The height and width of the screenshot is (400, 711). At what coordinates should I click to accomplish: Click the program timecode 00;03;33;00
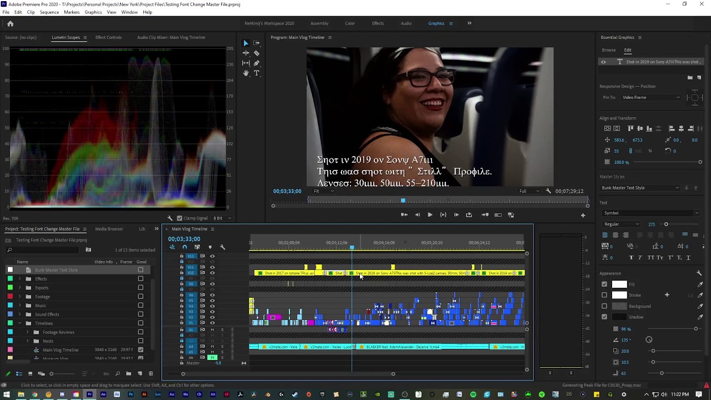tap(287, 191)
